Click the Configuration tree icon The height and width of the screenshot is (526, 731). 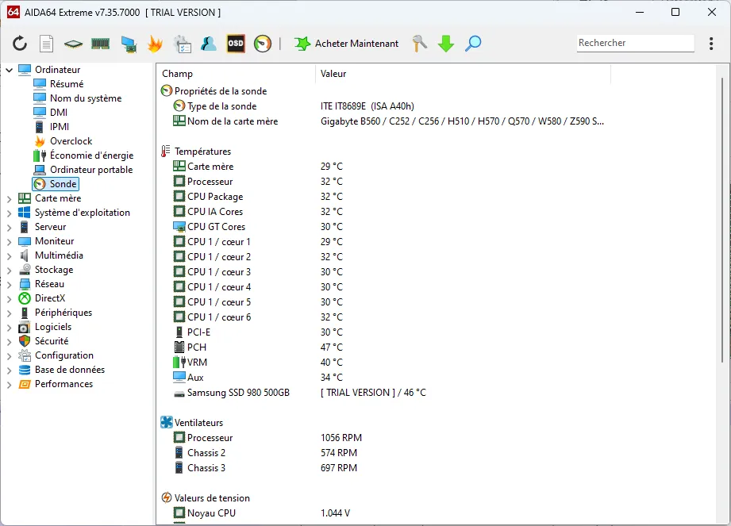tap(25, 355)
